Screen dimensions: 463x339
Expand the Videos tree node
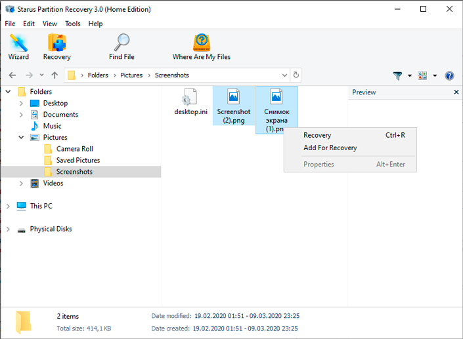21,184
